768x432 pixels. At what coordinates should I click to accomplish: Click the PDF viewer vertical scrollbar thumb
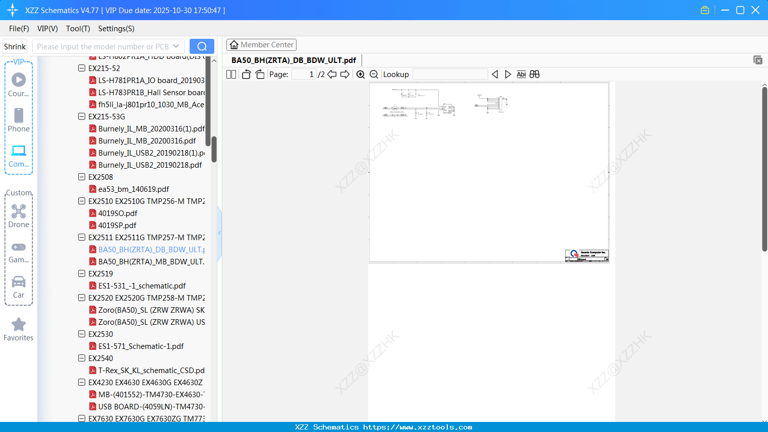764,169
